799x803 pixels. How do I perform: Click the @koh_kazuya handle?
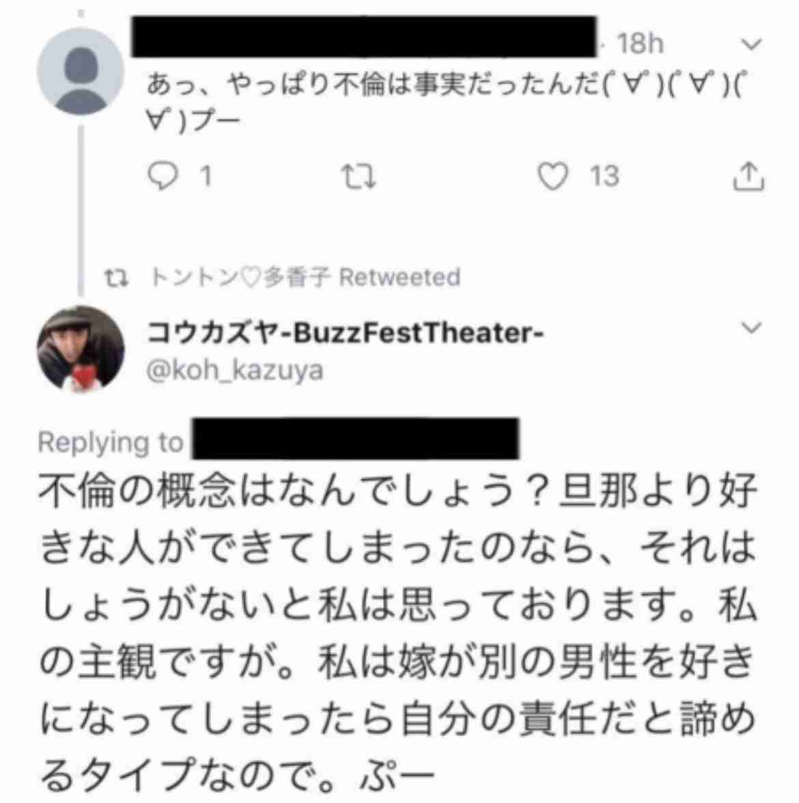[x=235, y=370]
